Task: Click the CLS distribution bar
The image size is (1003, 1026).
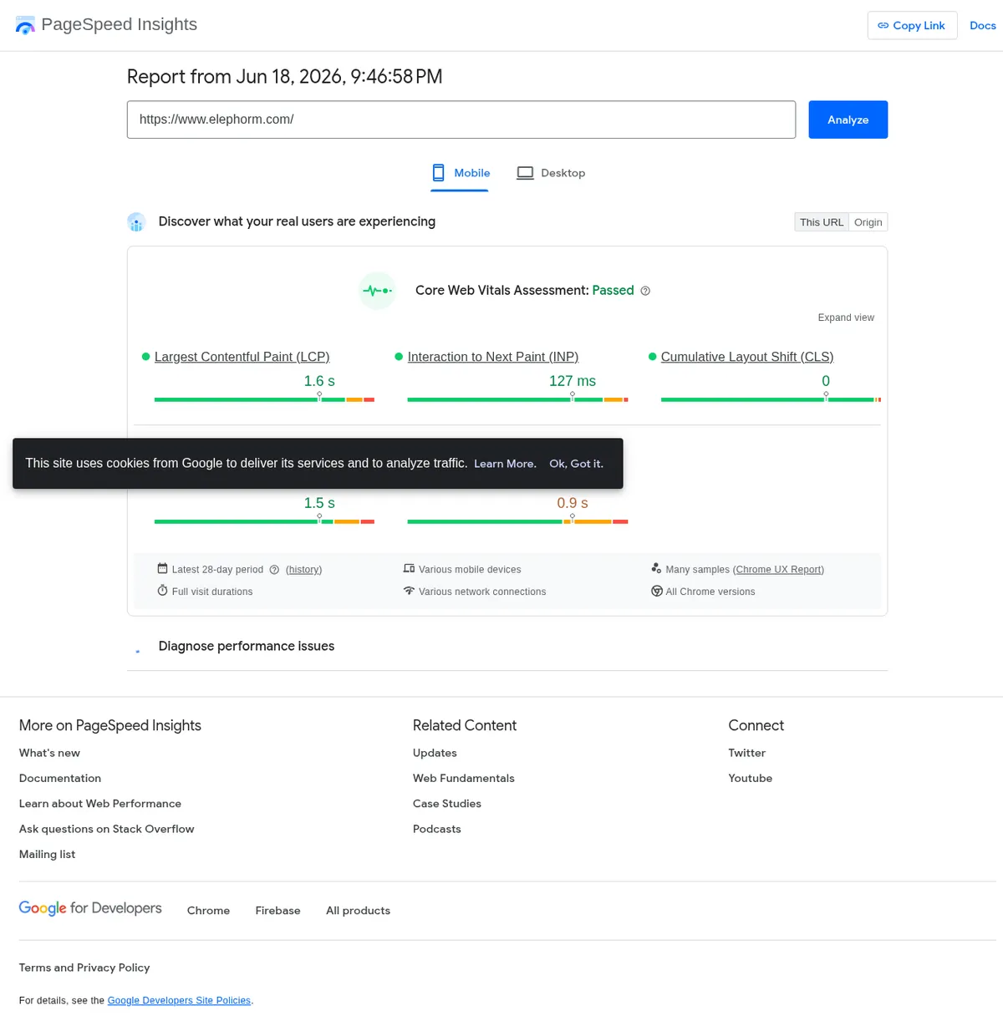Action: click(x=771, y=399)
